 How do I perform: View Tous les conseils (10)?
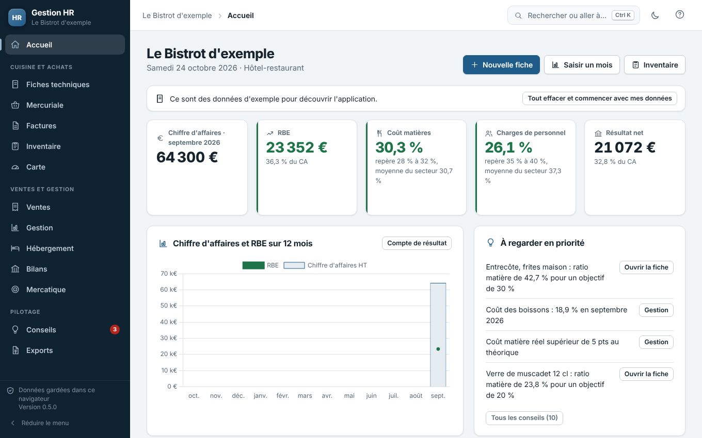(524, 418)
